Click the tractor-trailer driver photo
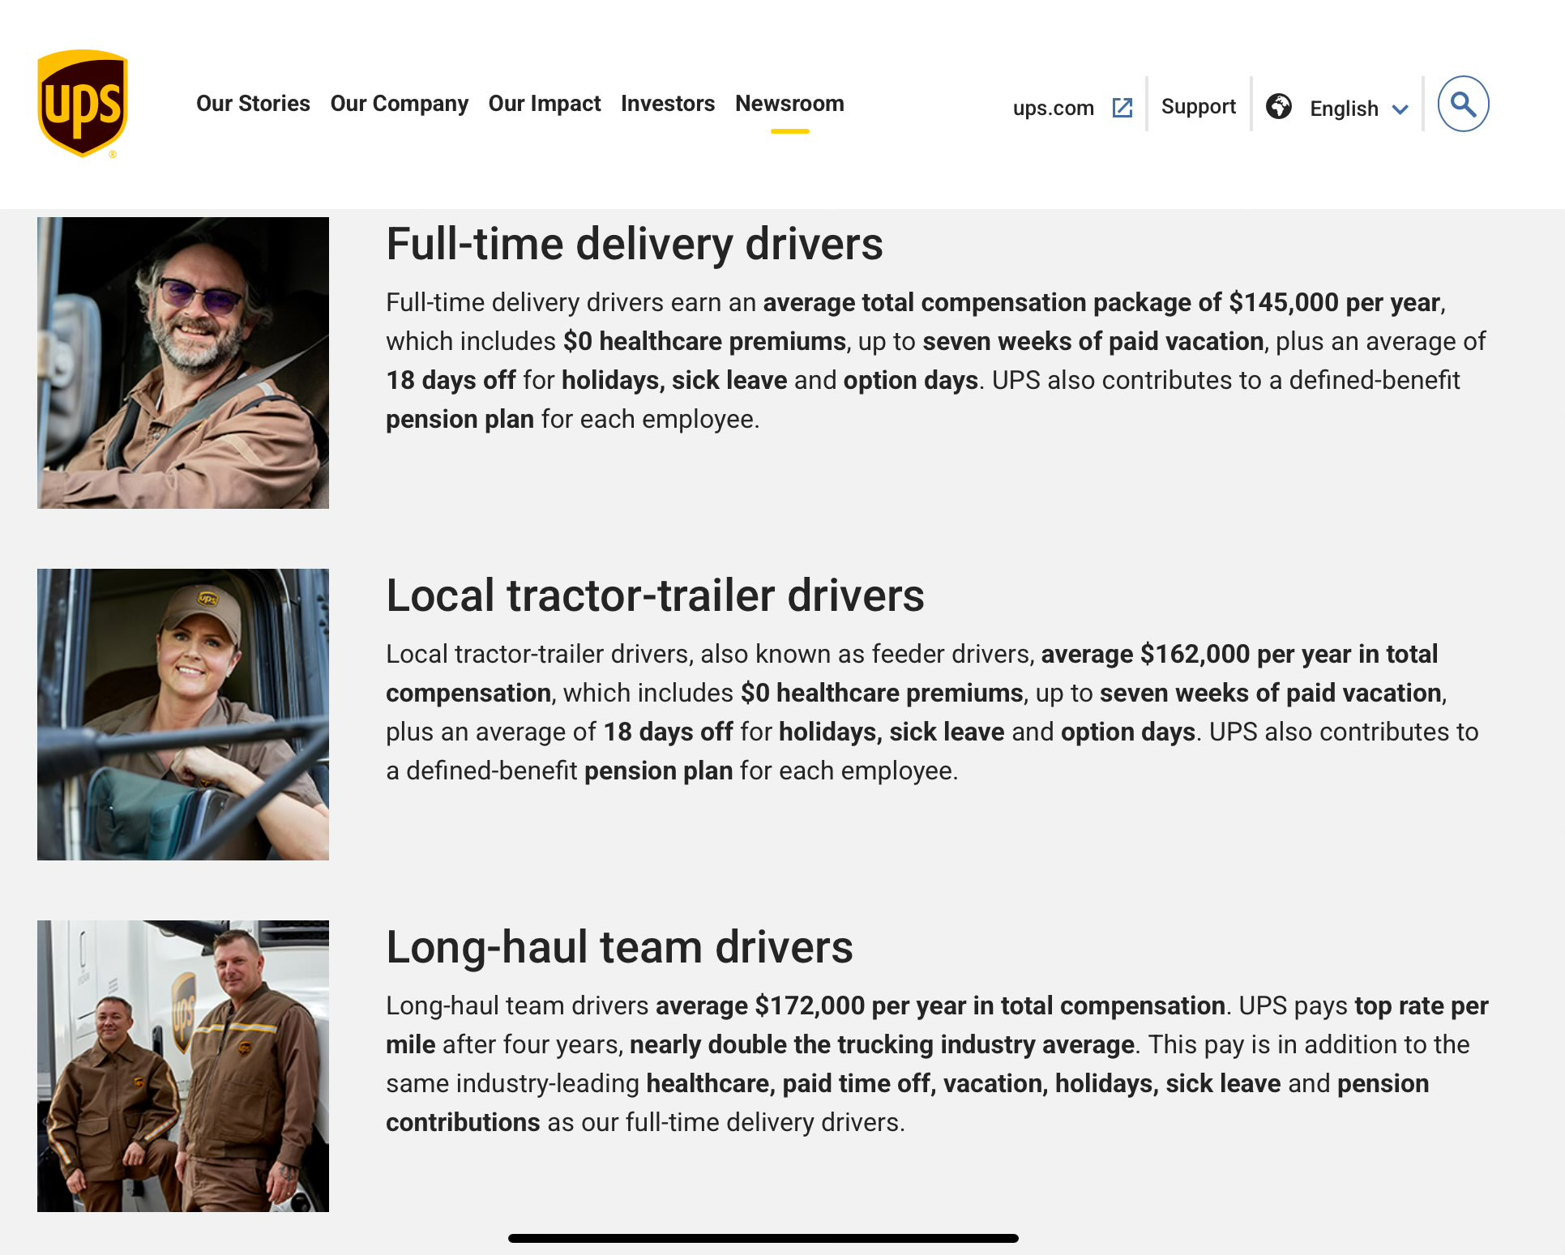1565x1255 pixels. 183,715
